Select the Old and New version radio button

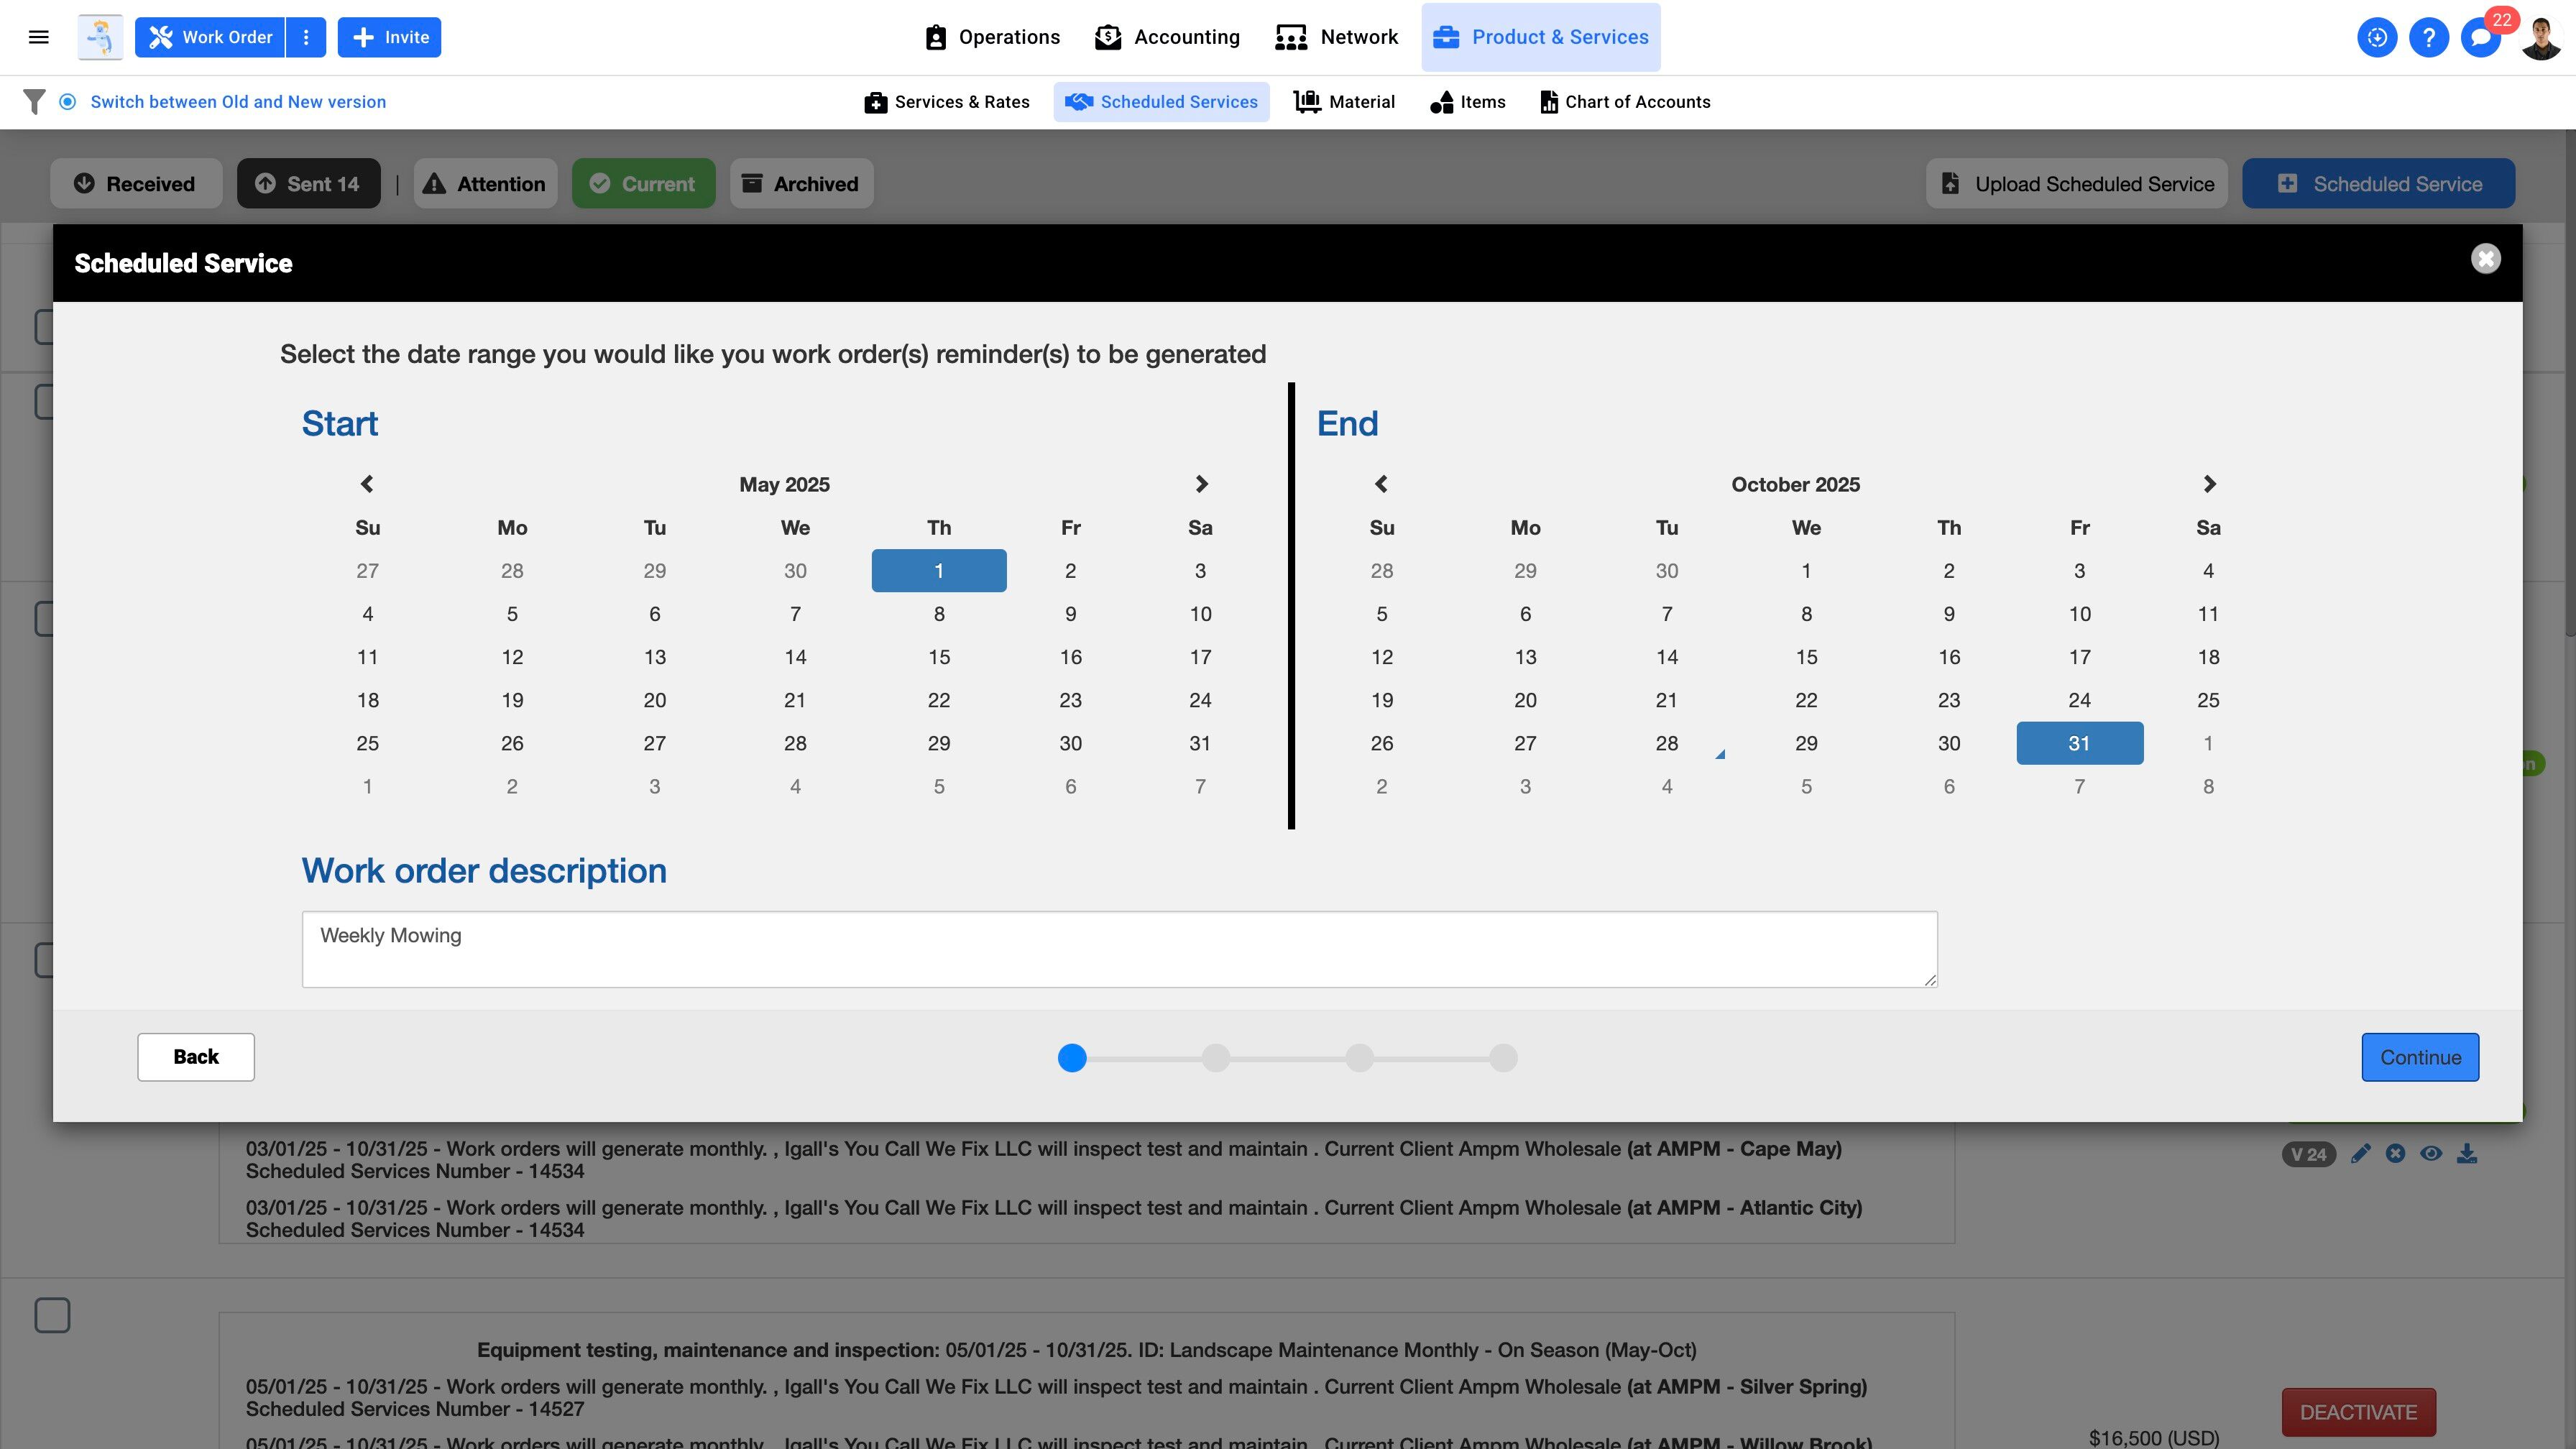(67, 102)
